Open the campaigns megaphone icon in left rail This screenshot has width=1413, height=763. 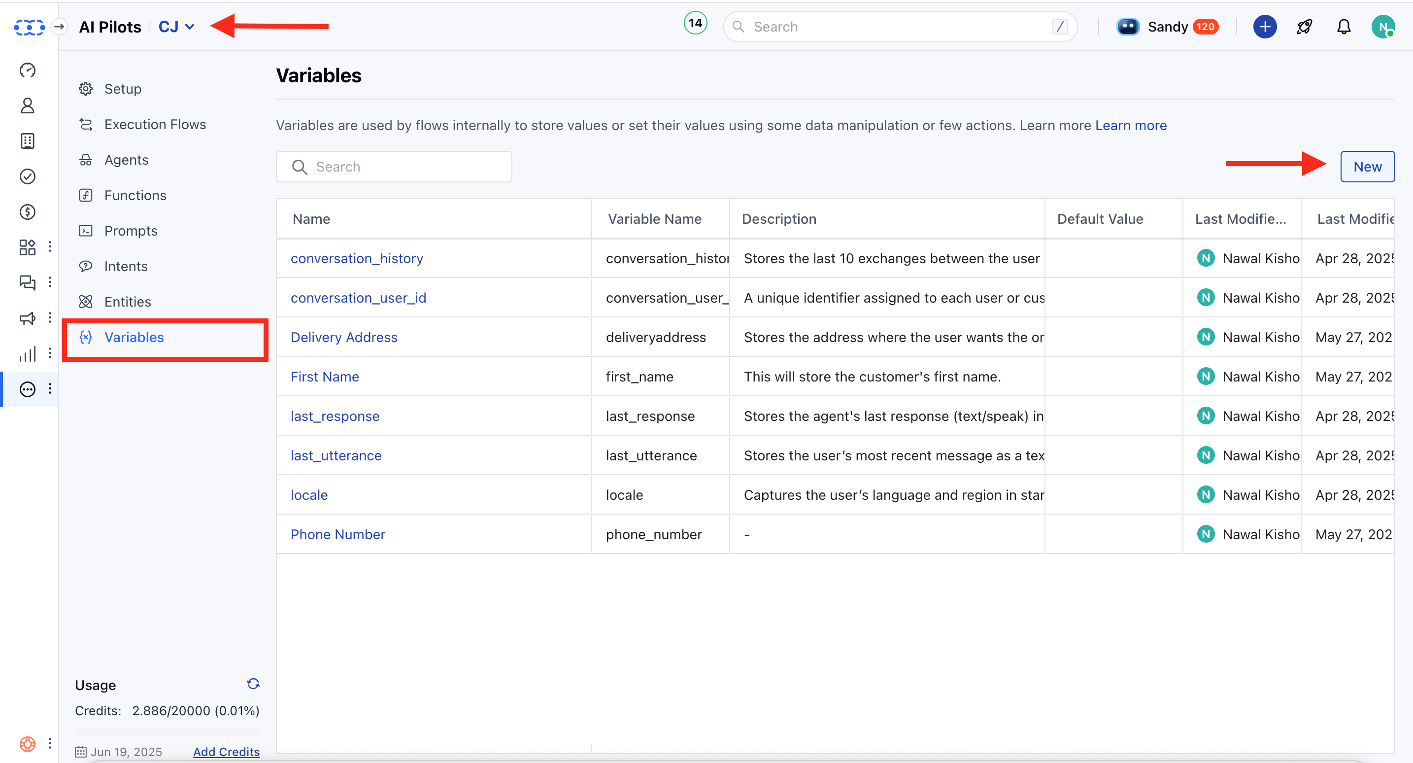(x=28, y=318)
